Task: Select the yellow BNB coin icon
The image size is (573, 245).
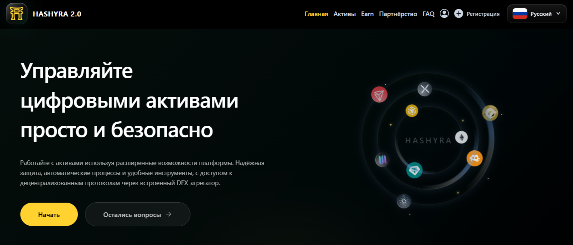Action: pos(412,110)
